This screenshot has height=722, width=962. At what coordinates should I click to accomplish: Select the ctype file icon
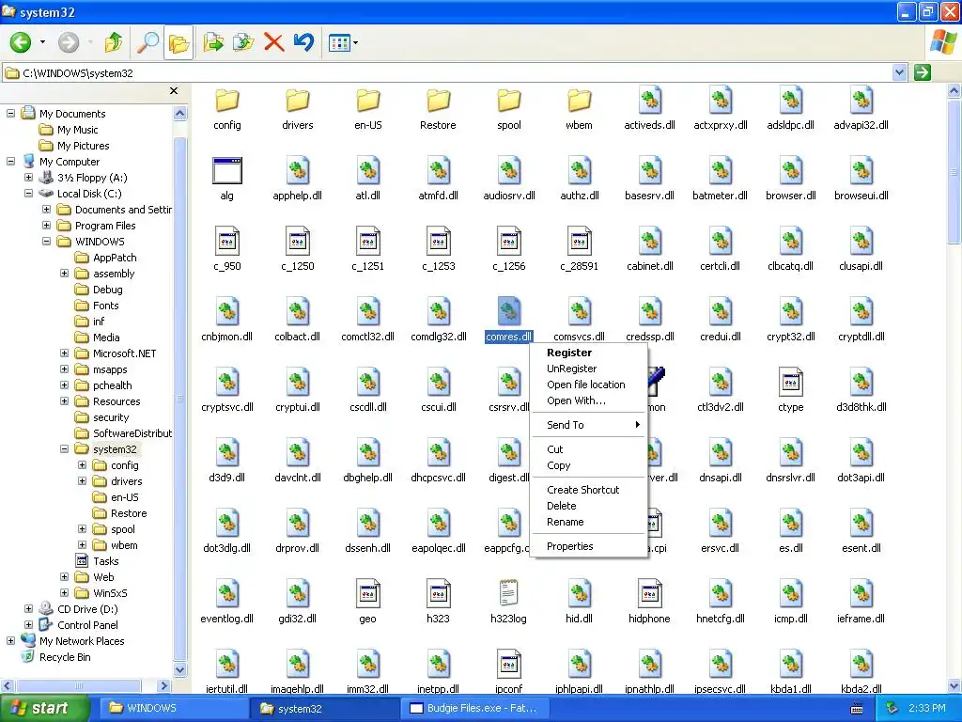pos(791,383)
